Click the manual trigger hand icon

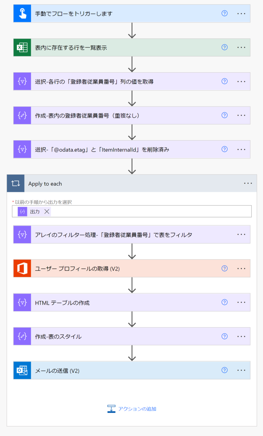(22, 13)
